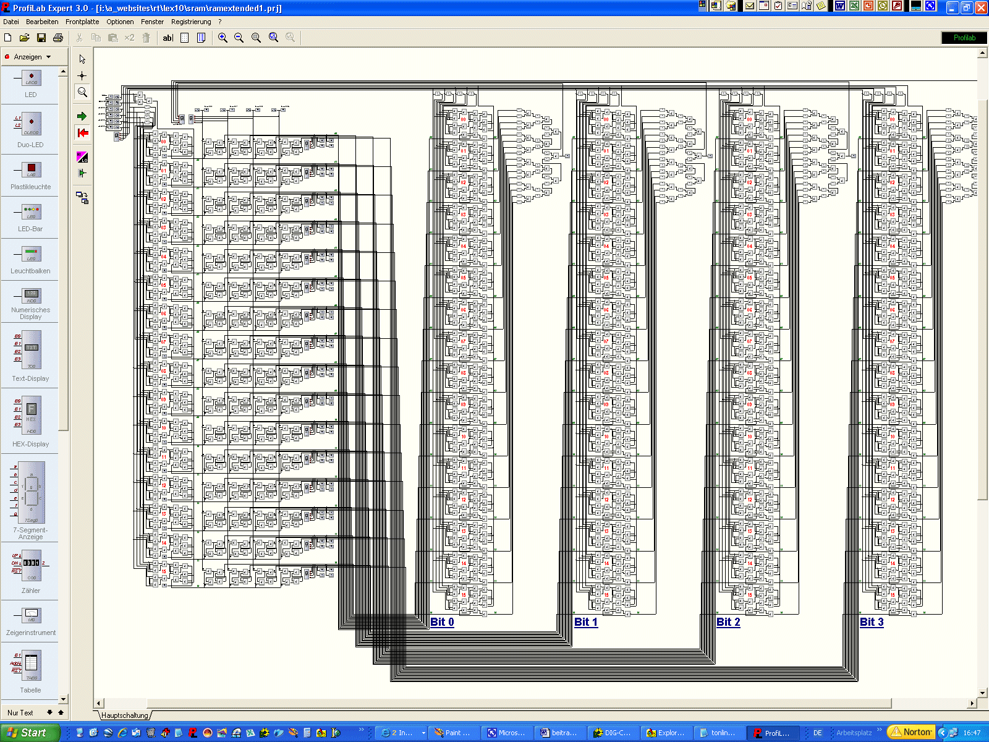Open the Datei menu

[11, 22]
